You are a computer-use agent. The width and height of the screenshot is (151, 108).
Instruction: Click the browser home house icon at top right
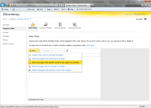point(143,5)
